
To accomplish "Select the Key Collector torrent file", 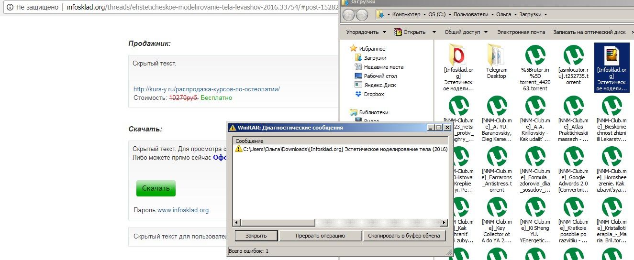I will click(x=497, y=220).
